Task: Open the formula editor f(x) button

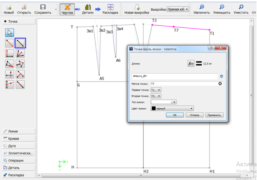Action: tap(191, 64)
